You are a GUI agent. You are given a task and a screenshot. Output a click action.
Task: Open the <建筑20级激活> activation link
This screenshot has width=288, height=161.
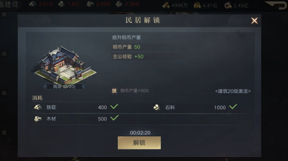click(x=233, y=91)
